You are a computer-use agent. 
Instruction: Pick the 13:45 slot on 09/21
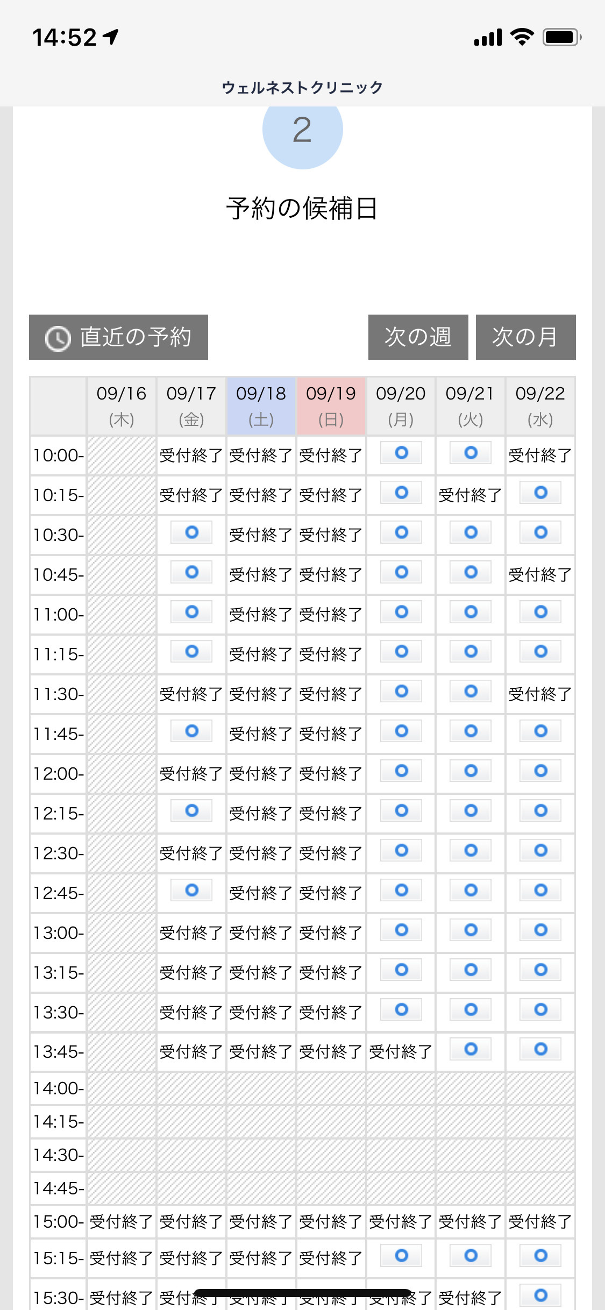(471, 1049)
